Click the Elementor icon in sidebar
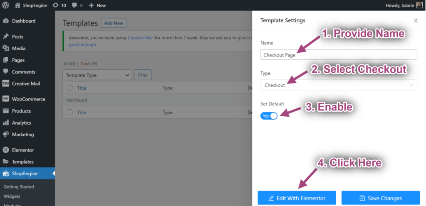Screen dimensions: 426x206 tap(6, 150)
